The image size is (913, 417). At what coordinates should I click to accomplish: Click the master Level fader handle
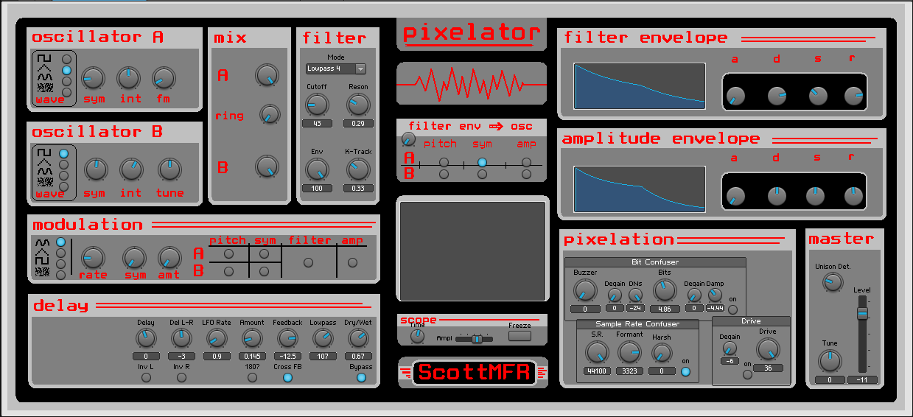tap(862, 314)
